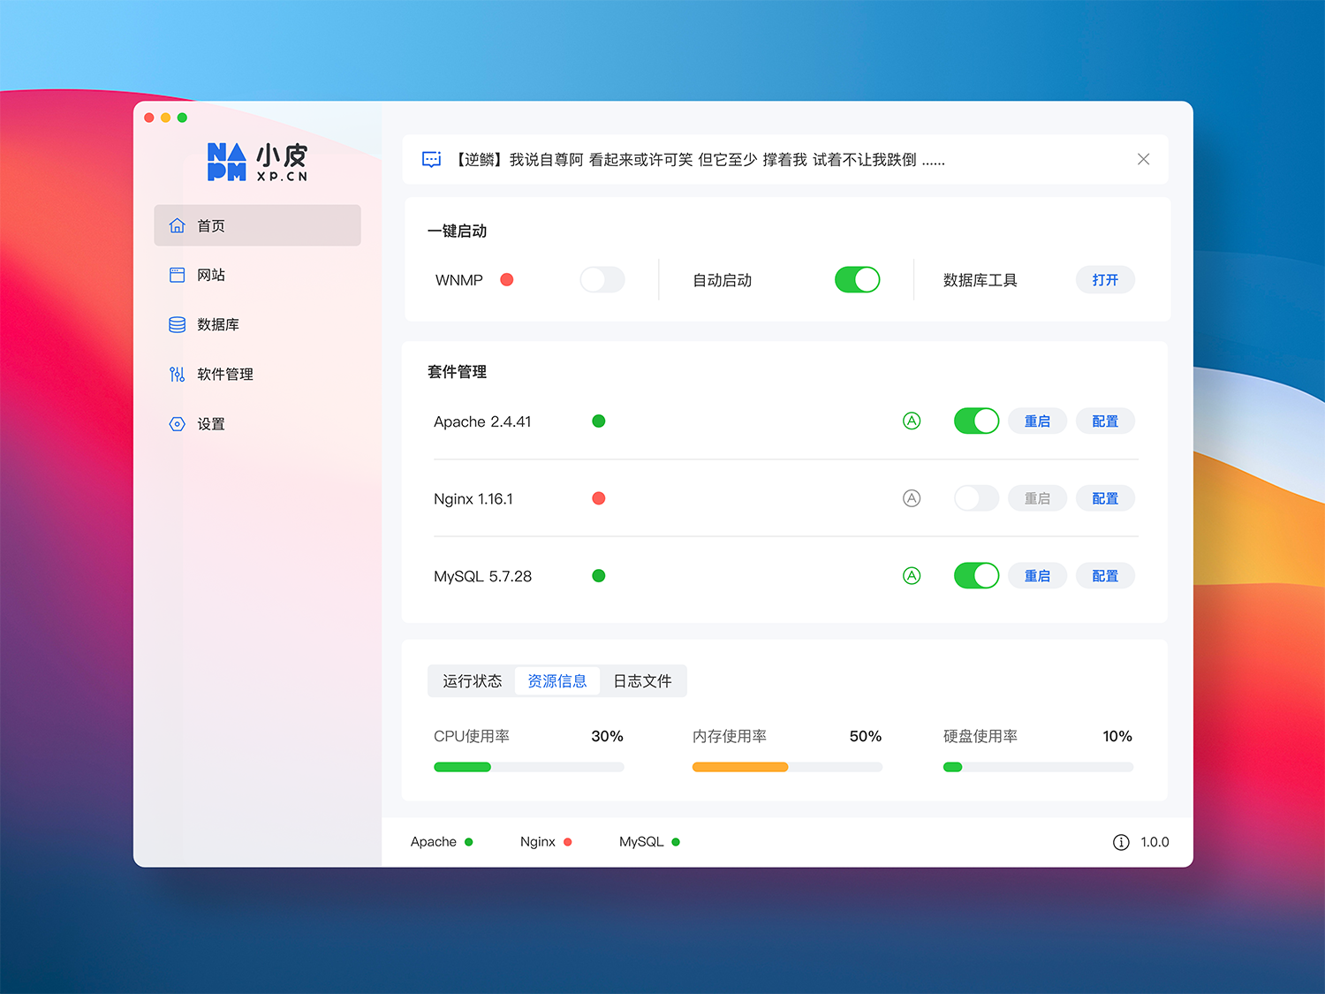Viewport: 1325px width, 994px height.
Task: Click the auto-start A icon for Apache
Action: tap(912, 421)
